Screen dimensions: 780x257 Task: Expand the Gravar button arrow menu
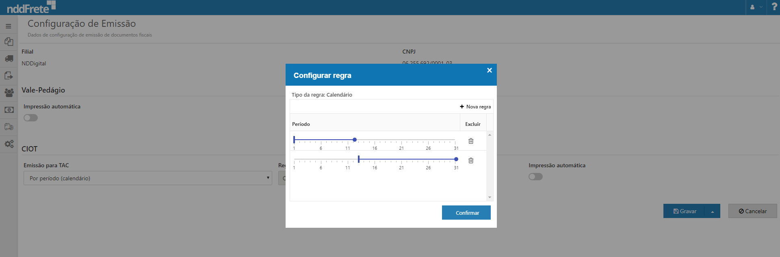(712, 211)
